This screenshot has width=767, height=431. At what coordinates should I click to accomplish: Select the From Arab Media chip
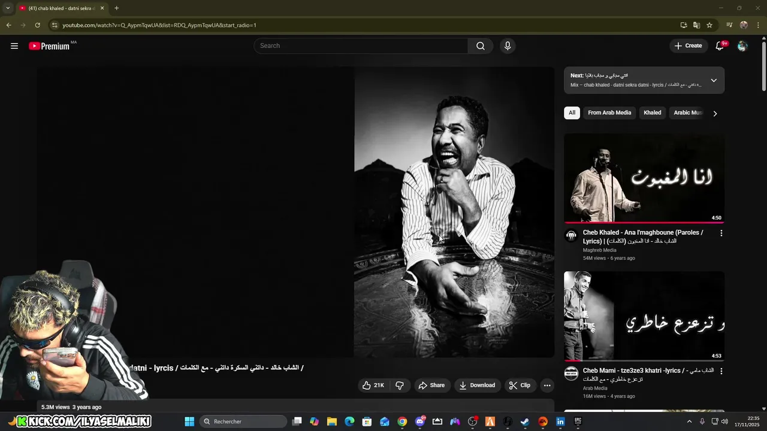(609, 113)
